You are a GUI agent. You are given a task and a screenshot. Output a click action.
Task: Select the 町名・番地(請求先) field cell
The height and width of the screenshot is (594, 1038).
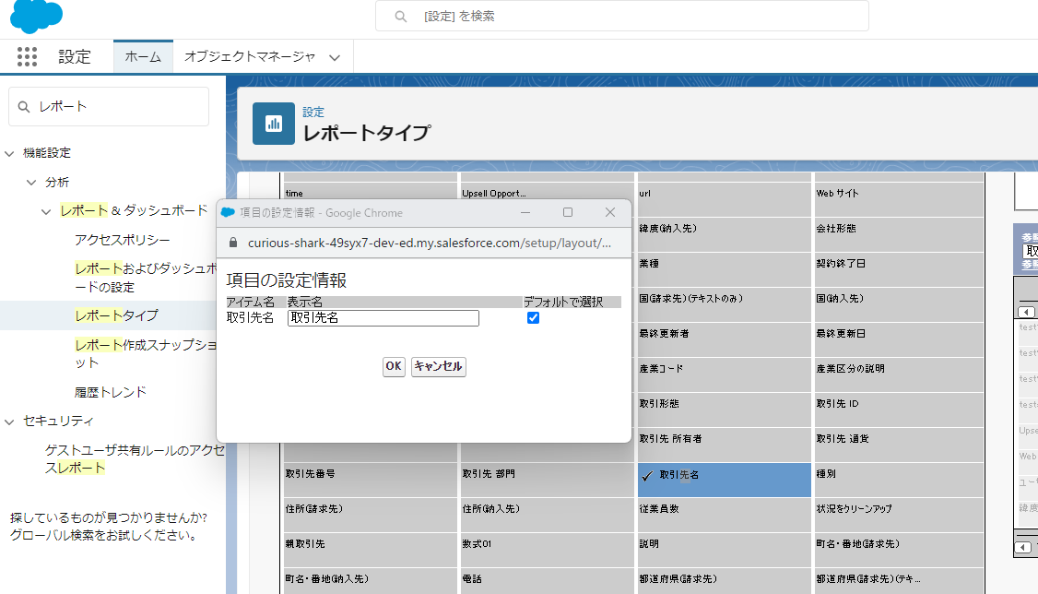tap(898, 550)
